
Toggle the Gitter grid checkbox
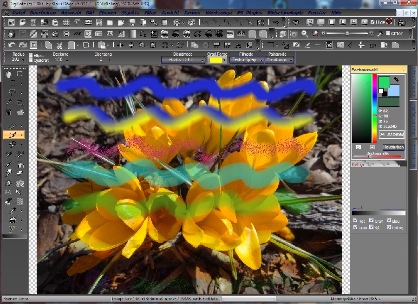387,33
